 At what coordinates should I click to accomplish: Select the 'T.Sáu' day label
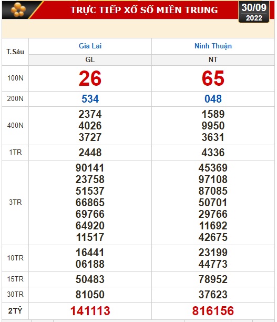pos(15,52)
